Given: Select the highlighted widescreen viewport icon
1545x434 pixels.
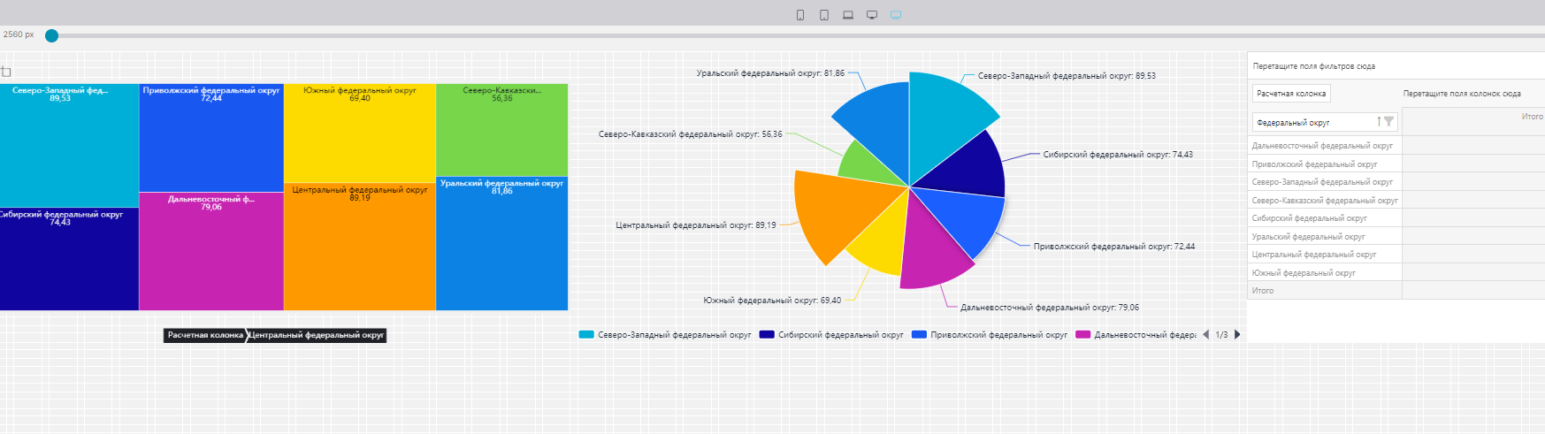Looking at the screenshot, I should coord(896,15).
